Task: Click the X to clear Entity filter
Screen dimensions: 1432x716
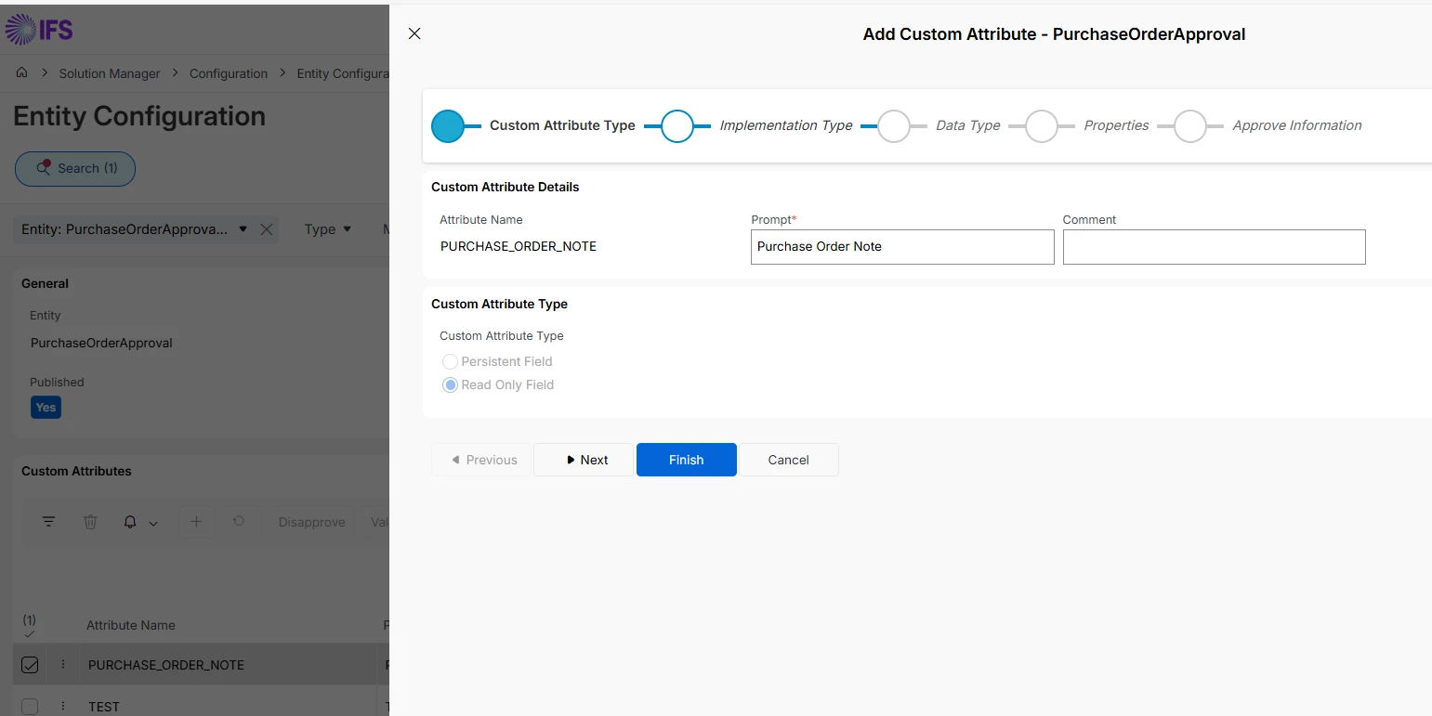Action: (x=267, y=229)
